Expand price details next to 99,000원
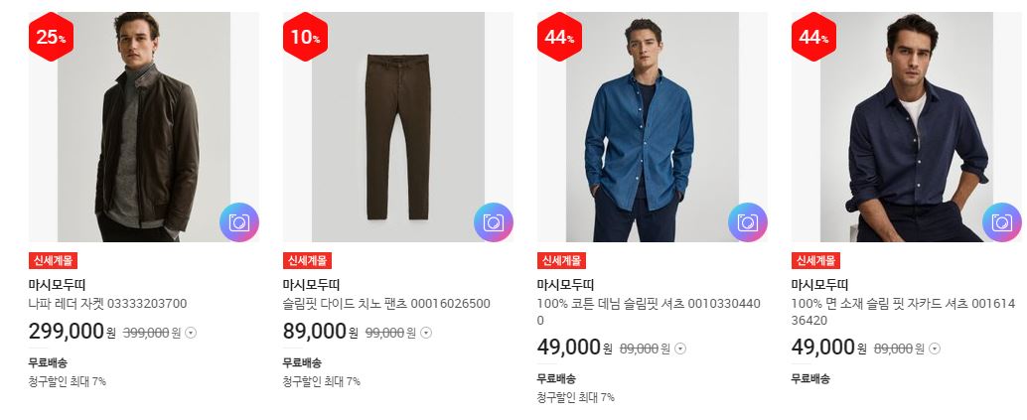Image resolution: width=1027 pixels, height=420 pixels. pyautogui.click(x=426, y=333)
